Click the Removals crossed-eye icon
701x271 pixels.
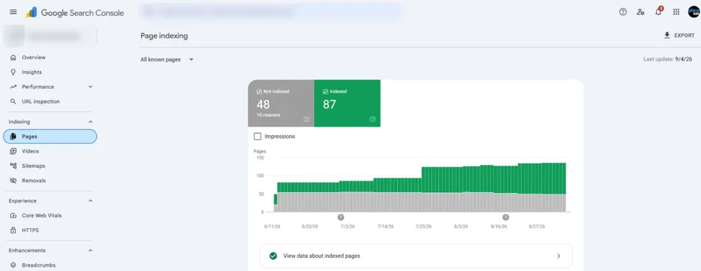click(13, 181)
